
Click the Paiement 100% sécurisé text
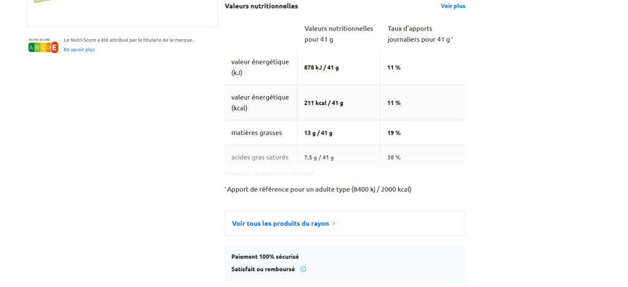coord(265,256)
